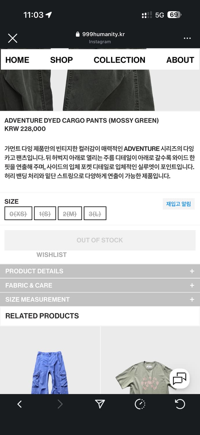Close the in-app browser with X icon
Screen dimensions: 200x435
coord(12,38)
